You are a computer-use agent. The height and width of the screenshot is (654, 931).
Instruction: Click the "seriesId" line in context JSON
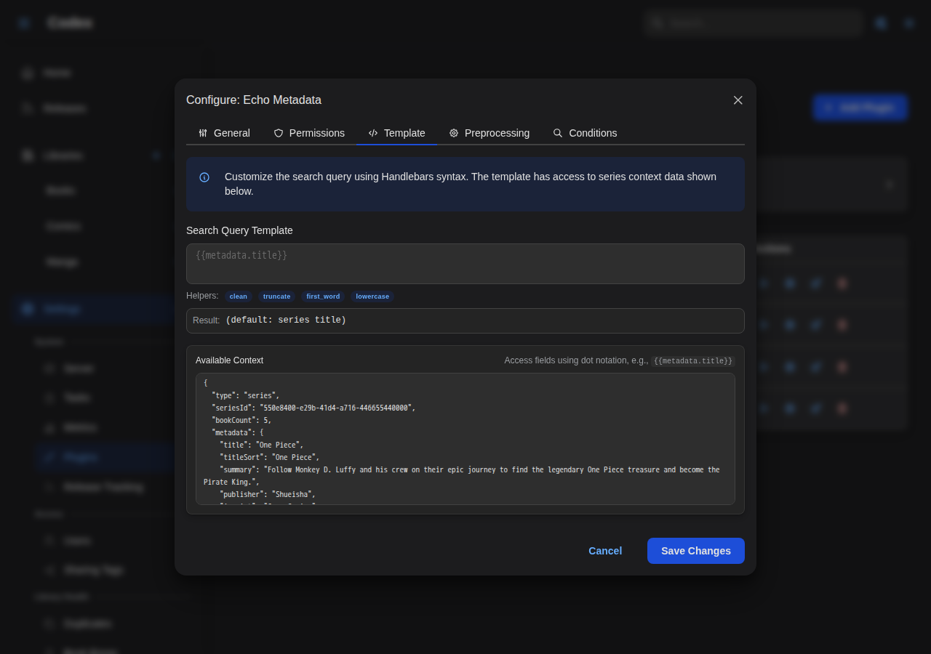[x=313, y=408]
